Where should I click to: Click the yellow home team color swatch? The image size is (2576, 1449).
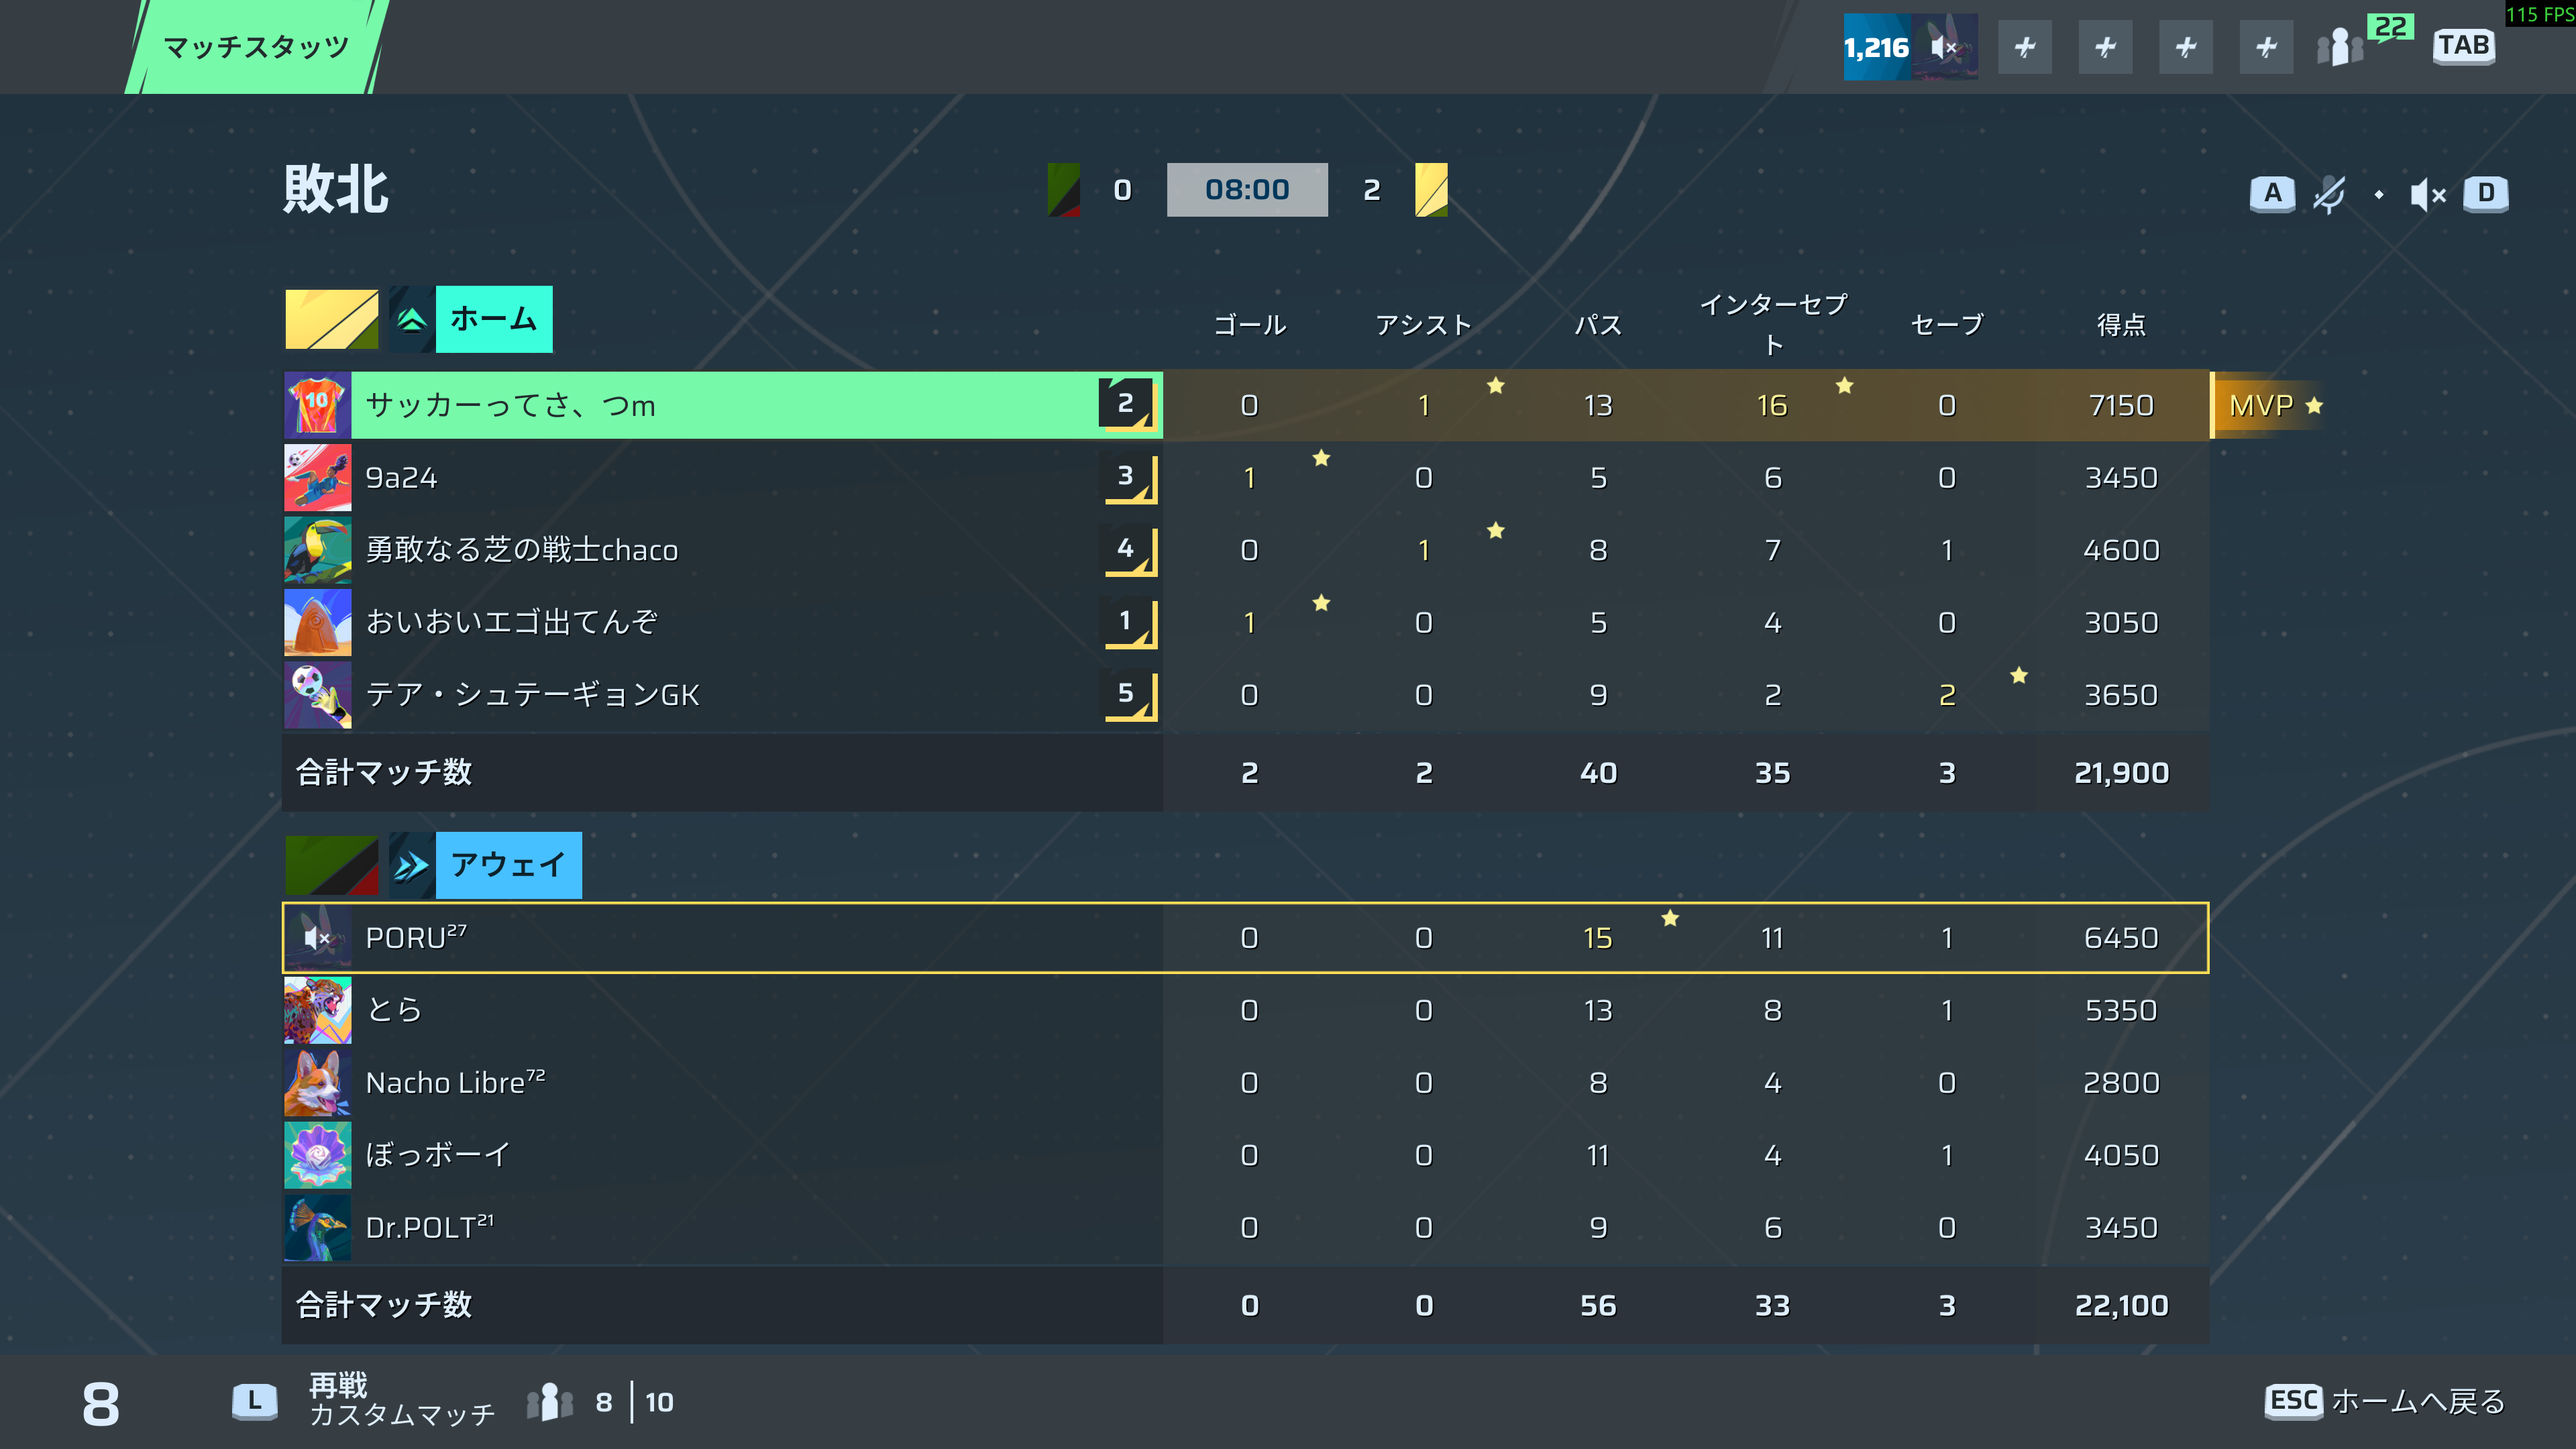331,320
